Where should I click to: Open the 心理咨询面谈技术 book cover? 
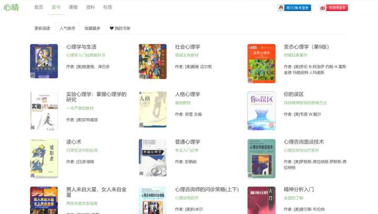pyautogui.click(x=261, y=158)
